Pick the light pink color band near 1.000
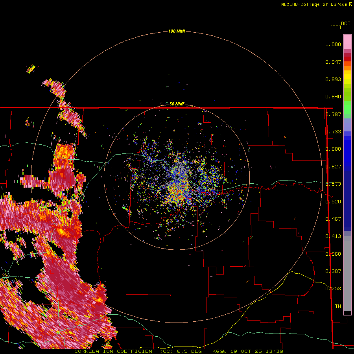354x354 pixels. (x=347, y=42)
